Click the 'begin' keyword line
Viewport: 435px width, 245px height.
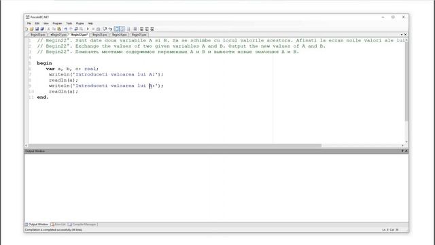[44, 63]
